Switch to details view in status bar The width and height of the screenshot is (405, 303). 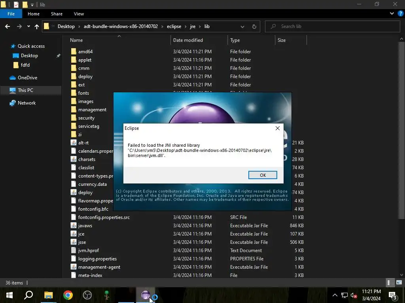point(389,282)
